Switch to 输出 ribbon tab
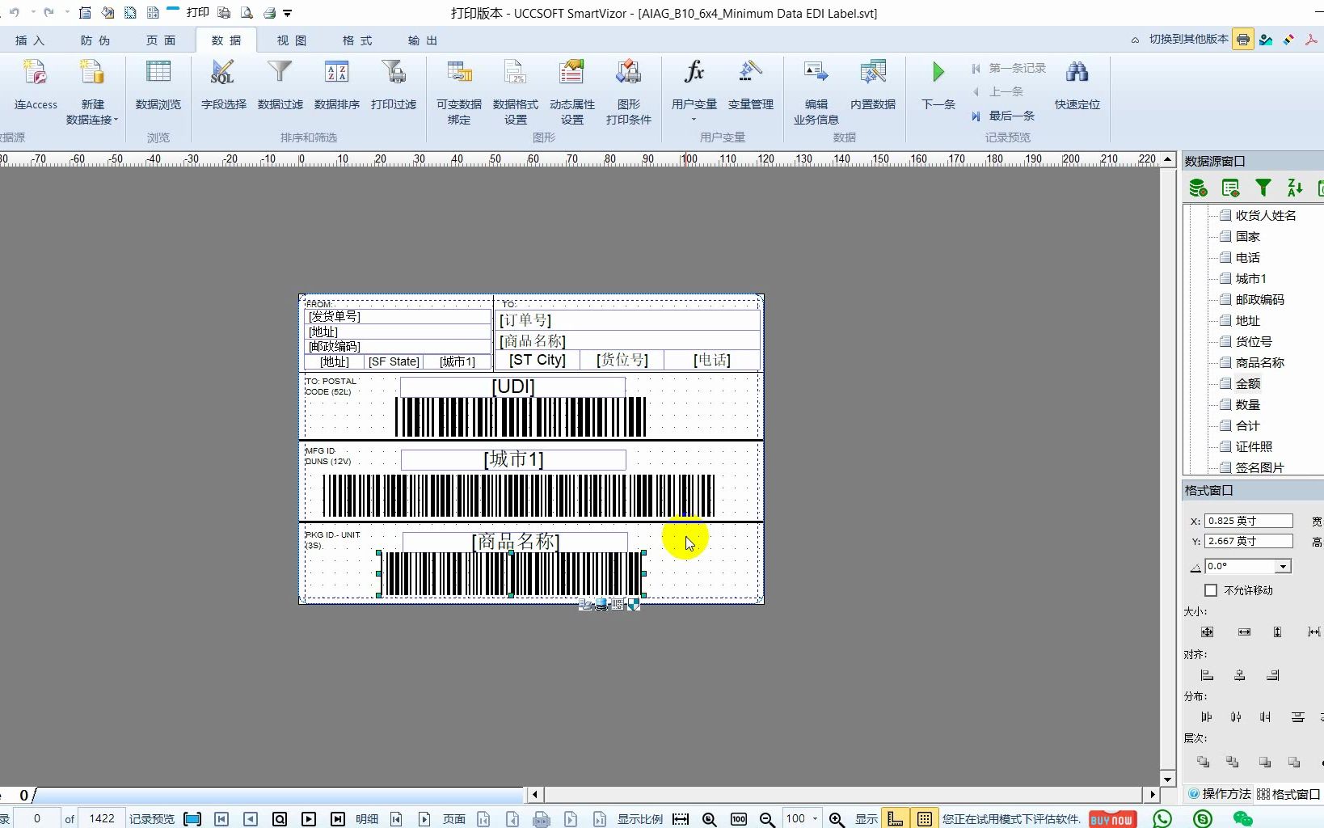The width and height of the screenshot is (1324, 828). tap(423, 40)
